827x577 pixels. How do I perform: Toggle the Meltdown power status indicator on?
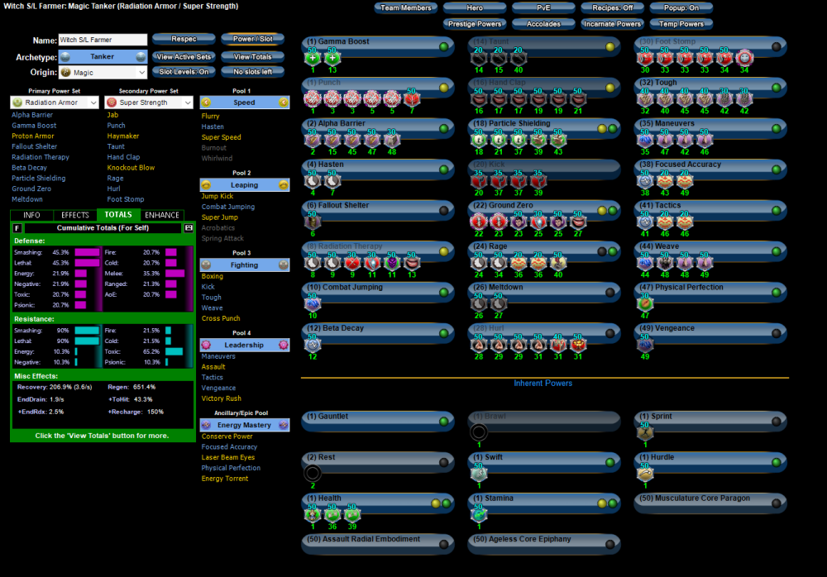(609, 292)
